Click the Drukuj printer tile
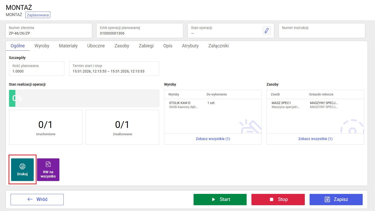 [x=22, y=170]
